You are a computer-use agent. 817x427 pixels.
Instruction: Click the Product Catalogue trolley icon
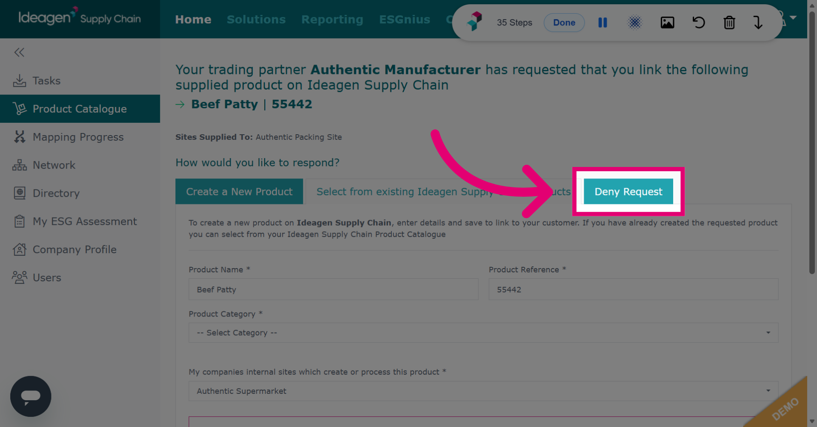(x=20, y=109)
